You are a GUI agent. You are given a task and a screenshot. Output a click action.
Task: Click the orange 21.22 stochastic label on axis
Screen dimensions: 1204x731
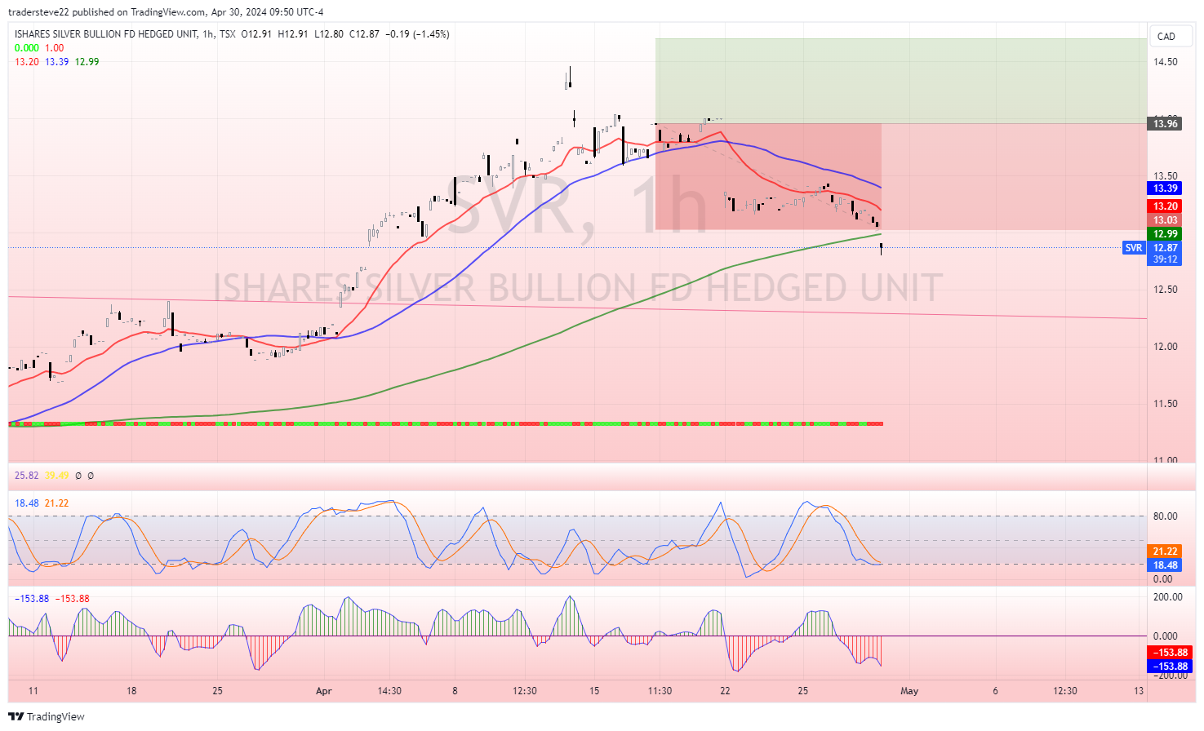(1165, 552)
